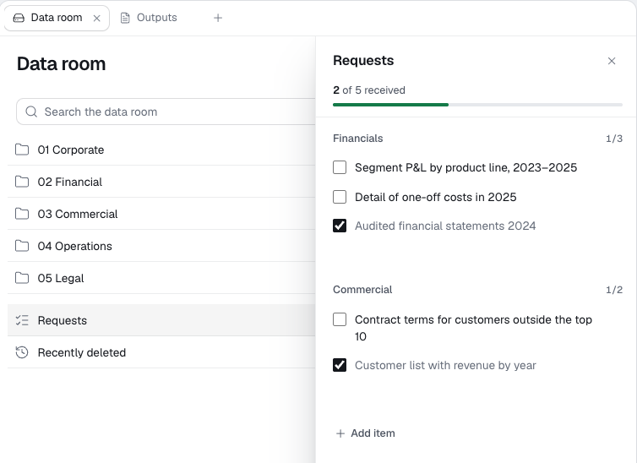Close the Data room tab
The image size is (637, 463).
[x=96, y=18]
